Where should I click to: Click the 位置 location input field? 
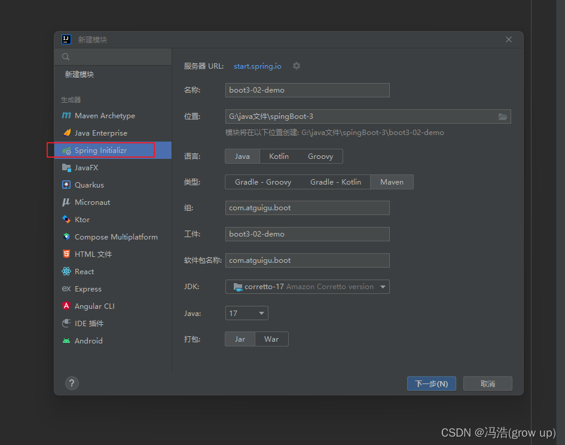pyautogui.click(x=368, y=116)
